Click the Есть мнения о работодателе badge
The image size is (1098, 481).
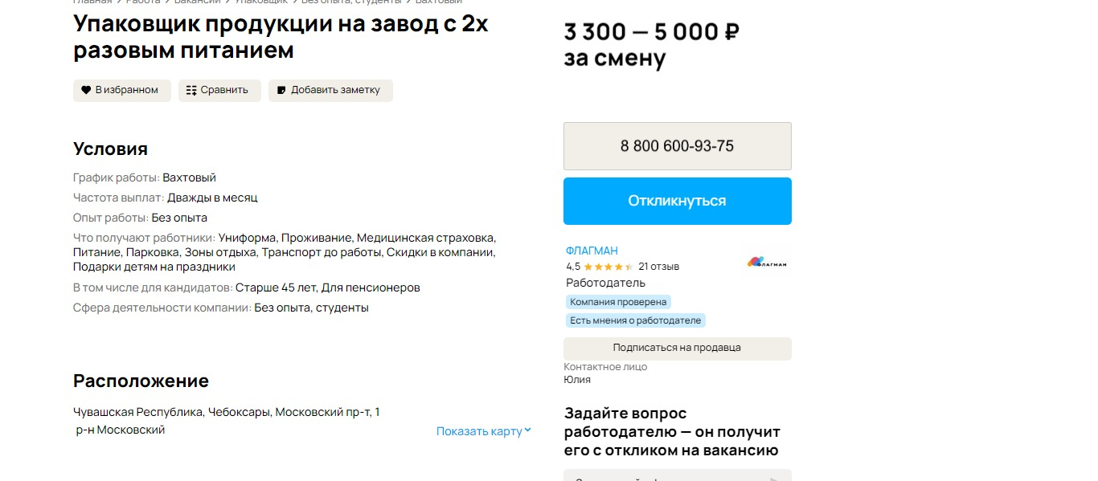coord(636,320)
